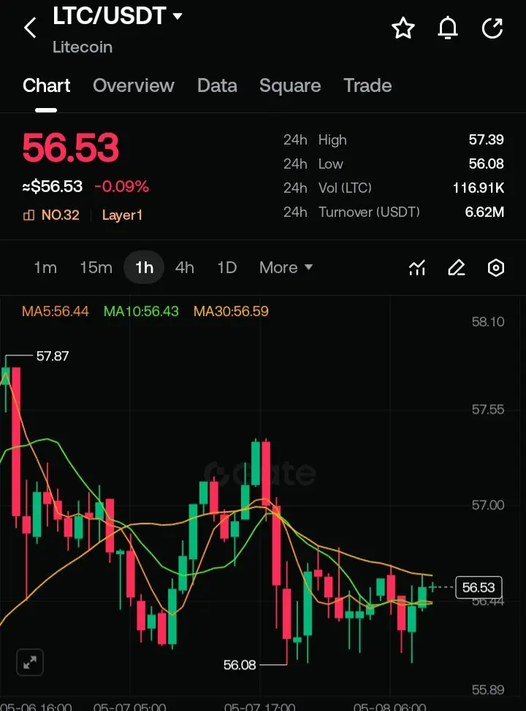The image size is (526, 711).
Task: Switch to the Chart tab
Action: point(46,85)
